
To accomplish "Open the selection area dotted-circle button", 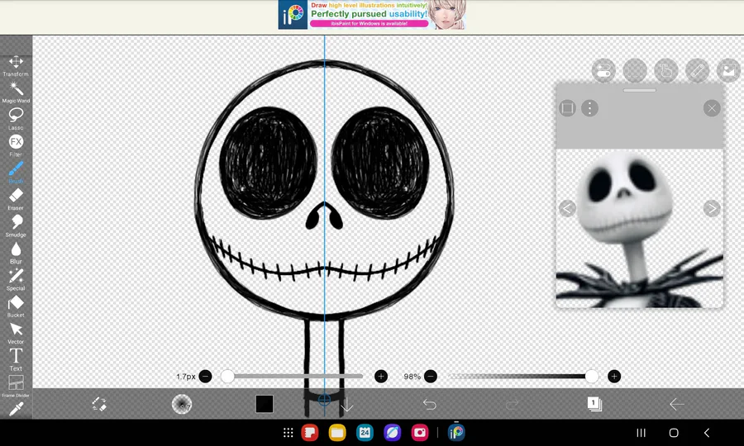I will pos(635,71).
